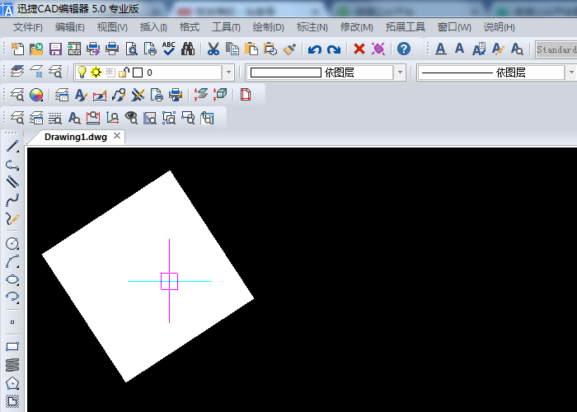Delete with the red X icon
The height and width of the screenshot is (412, 577).
[359, 49]
